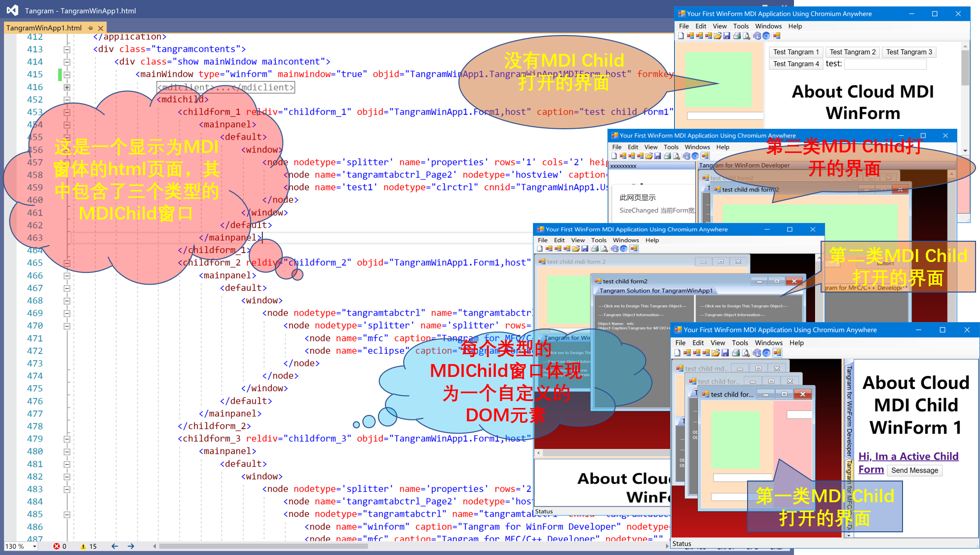Viewport: 980px width, 555px height.
Task: Collapse code block at line 485
Action: 67,515
